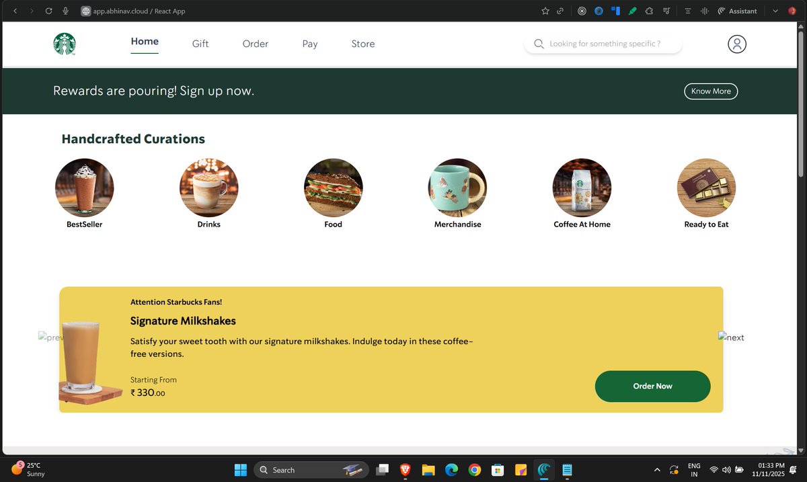The width and height of the screenshot is (807, 482).
Task: Open the media playlist music note icon
Action: pyautogui.click(x=666, y=11)
